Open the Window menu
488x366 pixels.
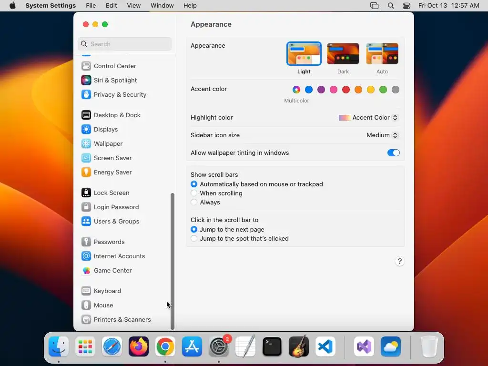tap(162, 6)
